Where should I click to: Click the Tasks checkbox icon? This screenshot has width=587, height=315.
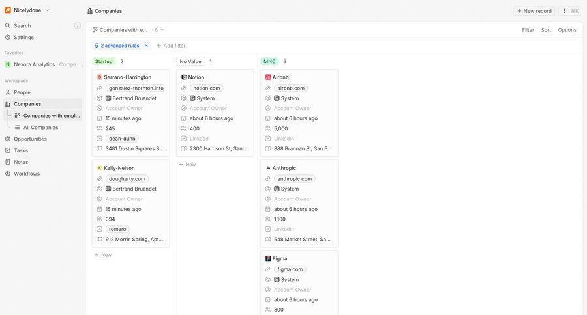click(x=7, y=150)
